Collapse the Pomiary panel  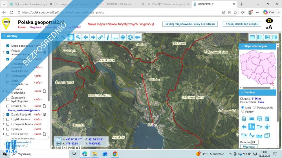coord(242,92)
